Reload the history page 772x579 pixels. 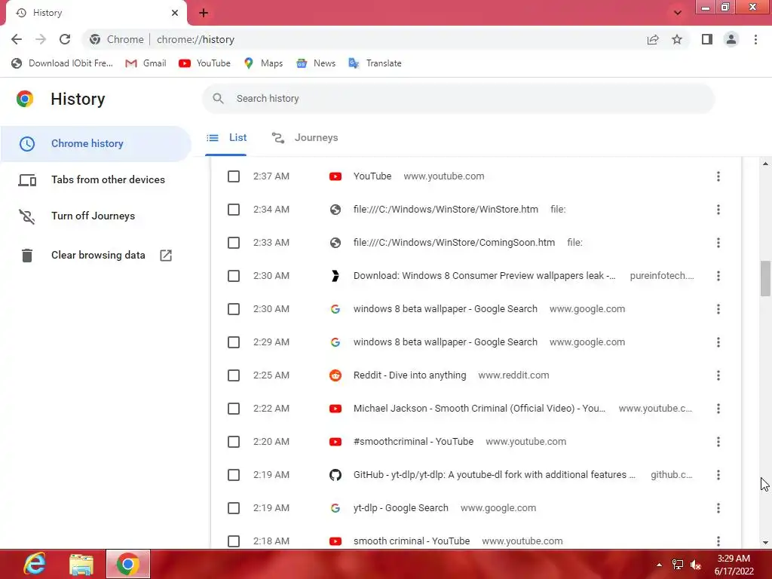click(x=65, y=39)
